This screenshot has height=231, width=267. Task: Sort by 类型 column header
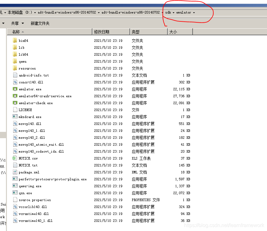click(x=149, y=32)
